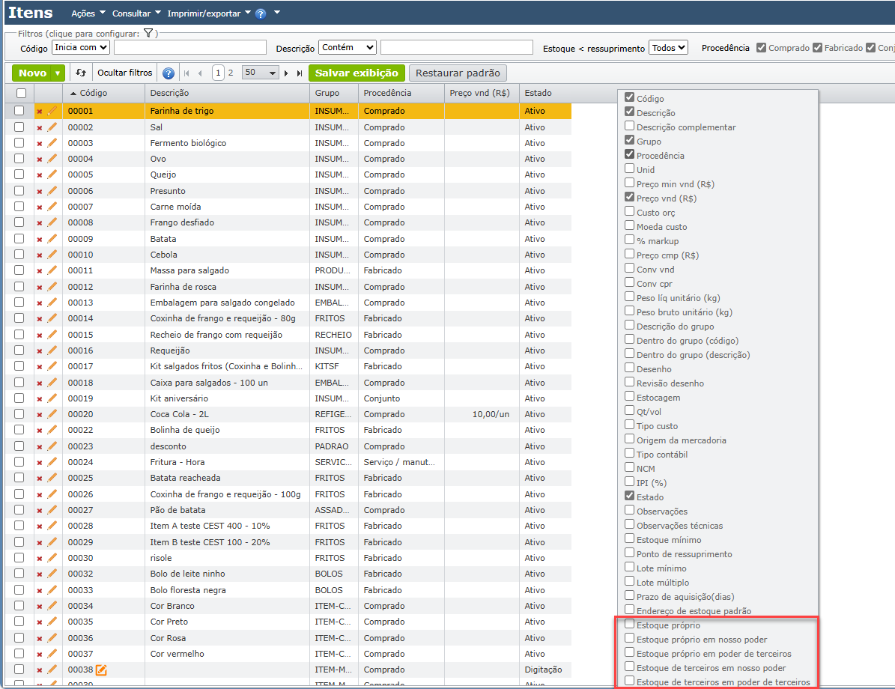Go to page 2 link
The width and height of the screenshot is (895, 689).
pyautogui.click(x=231, y=73)
